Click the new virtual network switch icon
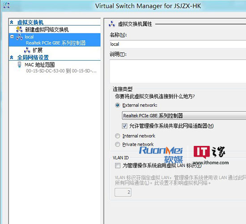Viewport: 246px width, 224px height. click(19, 29)
